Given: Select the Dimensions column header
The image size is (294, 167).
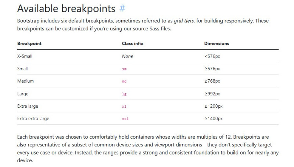Looking at the screenshot, I should pyautogui.click(x=216, y=44).
